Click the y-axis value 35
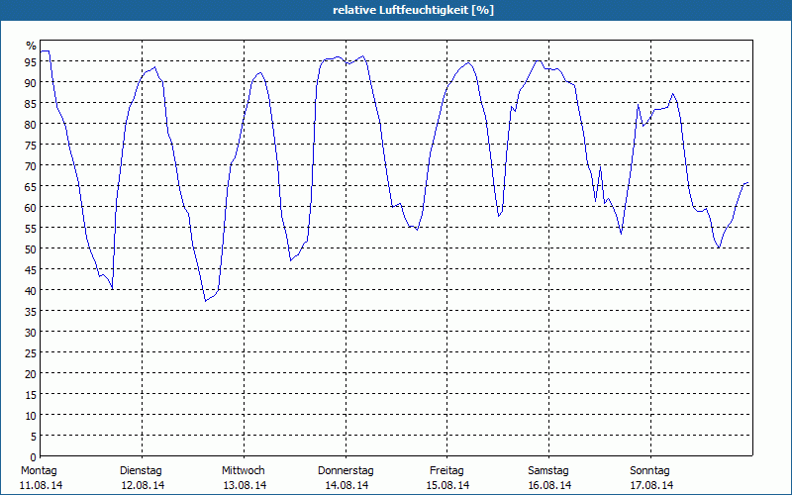This screenshot has height=495, width=792. pos(31,311)
